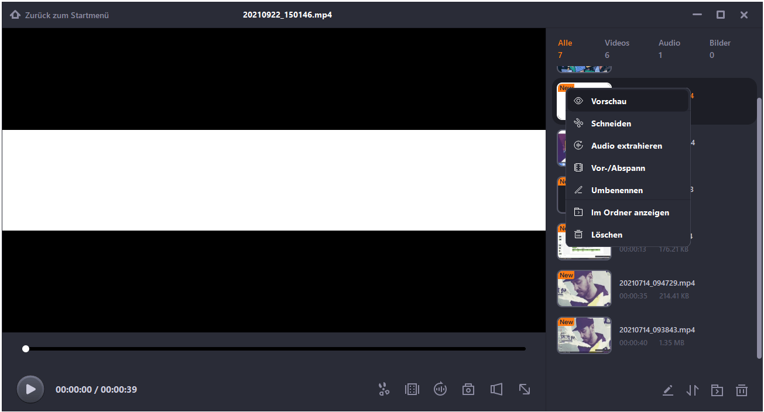Click the scissors trim icon below the player
The image size is (764, 412).
click(384, 389)
